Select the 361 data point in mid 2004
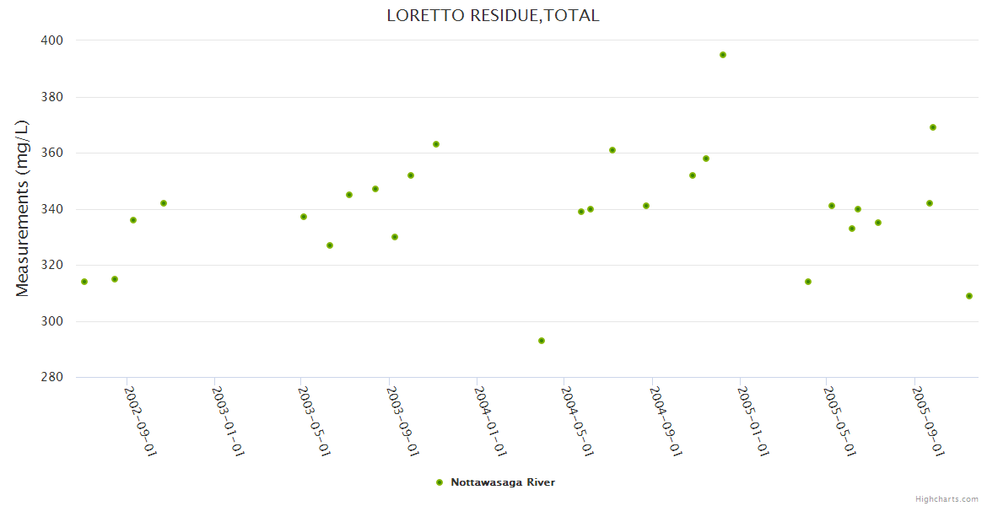 pos(612,150)
